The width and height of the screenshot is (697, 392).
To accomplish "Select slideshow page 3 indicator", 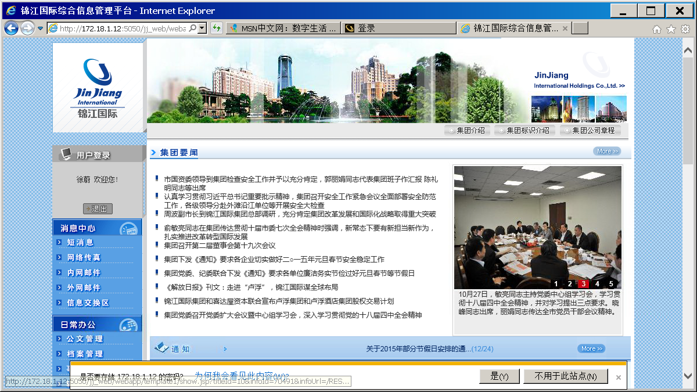I will coord(583,284).
